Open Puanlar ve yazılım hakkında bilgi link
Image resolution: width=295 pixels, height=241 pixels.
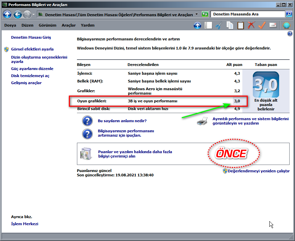coord(135,154)
